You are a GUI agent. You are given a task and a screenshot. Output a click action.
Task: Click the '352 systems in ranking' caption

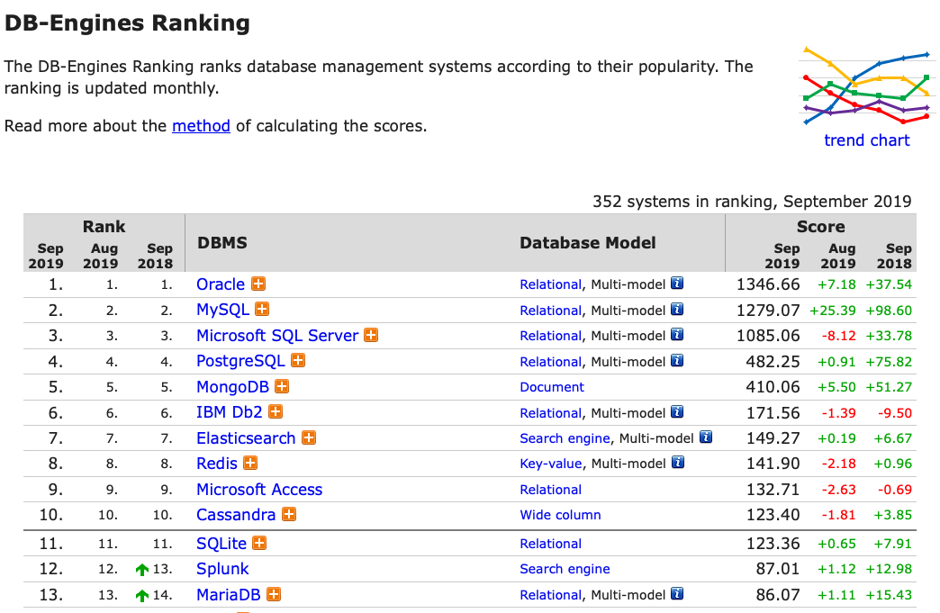[x=752, y=202]
